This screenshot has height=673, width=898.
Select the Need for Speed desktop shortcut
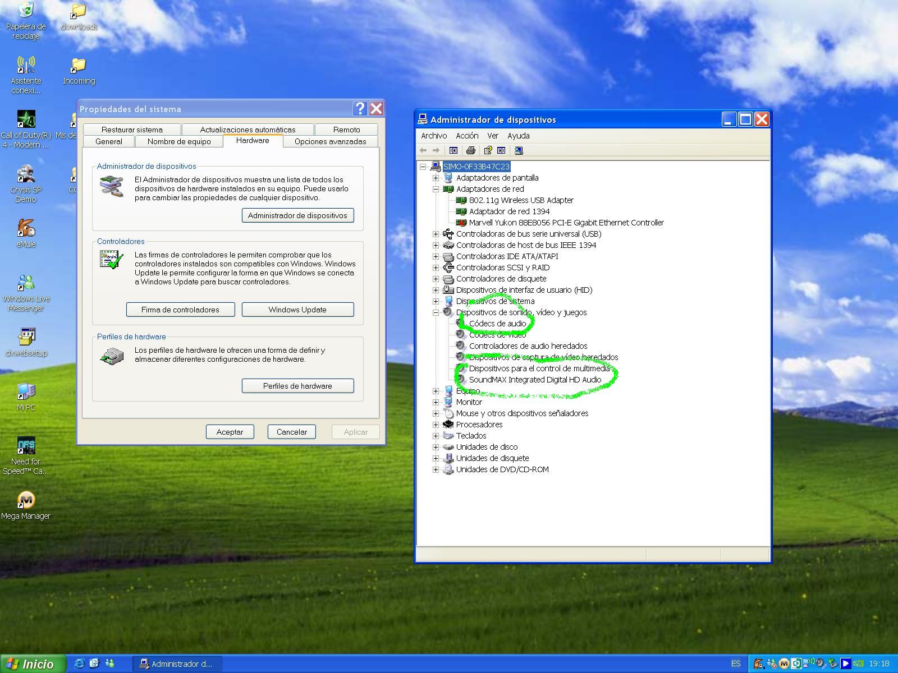point(26,457)
